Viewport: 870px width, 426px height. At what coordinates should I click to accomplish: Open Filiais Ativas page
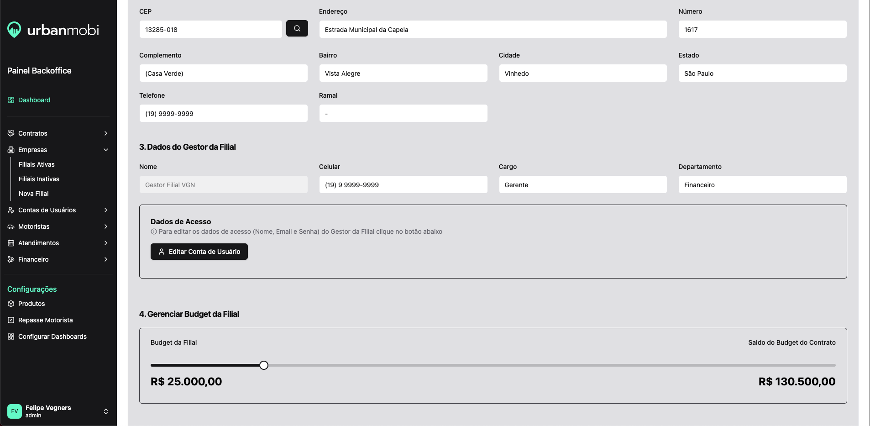pyautogui.click(x=37, y=164)
